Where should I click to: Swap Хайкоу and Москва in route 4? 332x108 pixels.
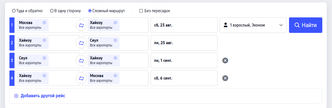coord(81,78)
